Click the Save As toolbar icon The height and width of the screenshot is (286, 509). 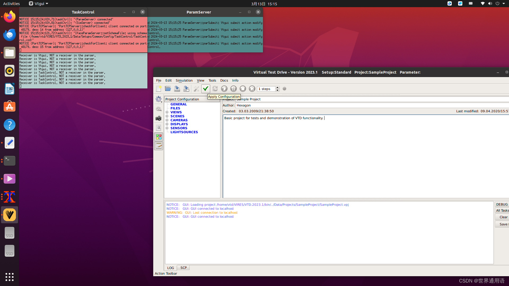(x=186, y=89)
